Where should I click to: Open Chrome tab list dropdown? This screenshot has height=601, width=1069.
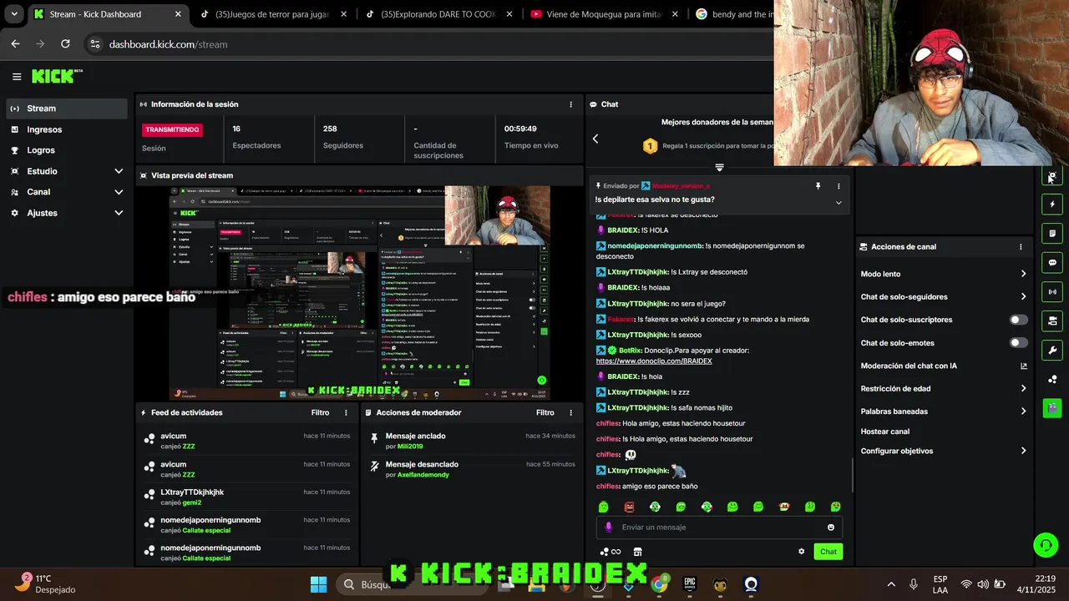tap(14, 14)
